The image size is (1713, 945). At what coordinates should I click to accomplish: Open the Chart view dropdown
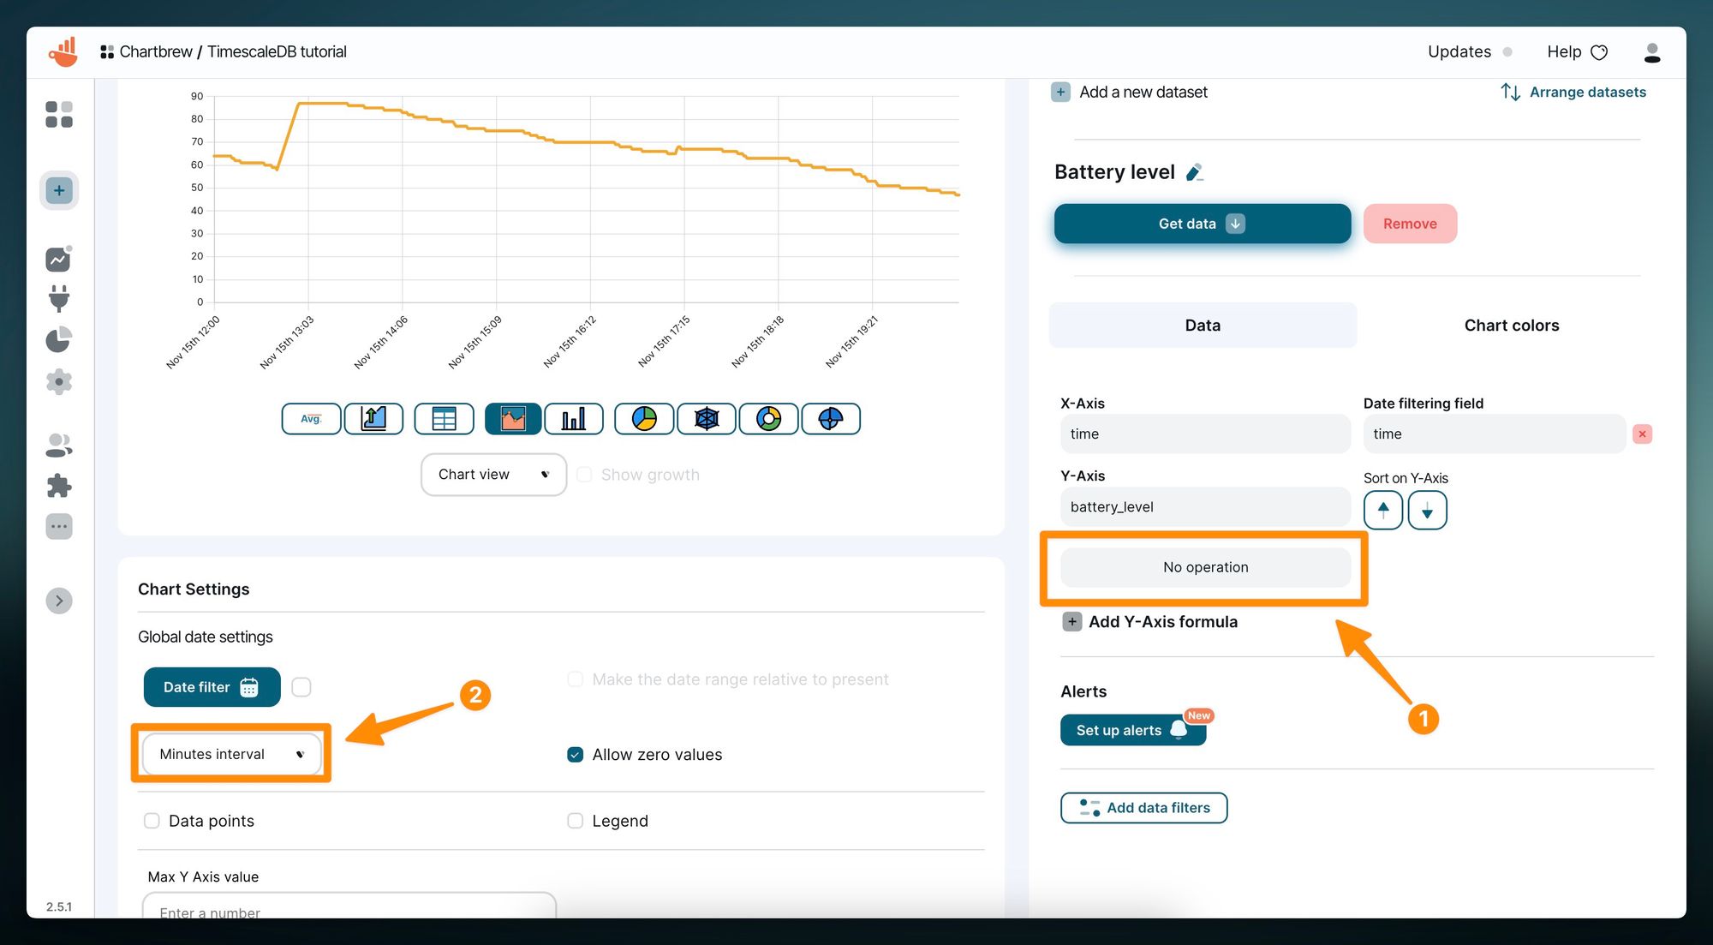point(493,475)
